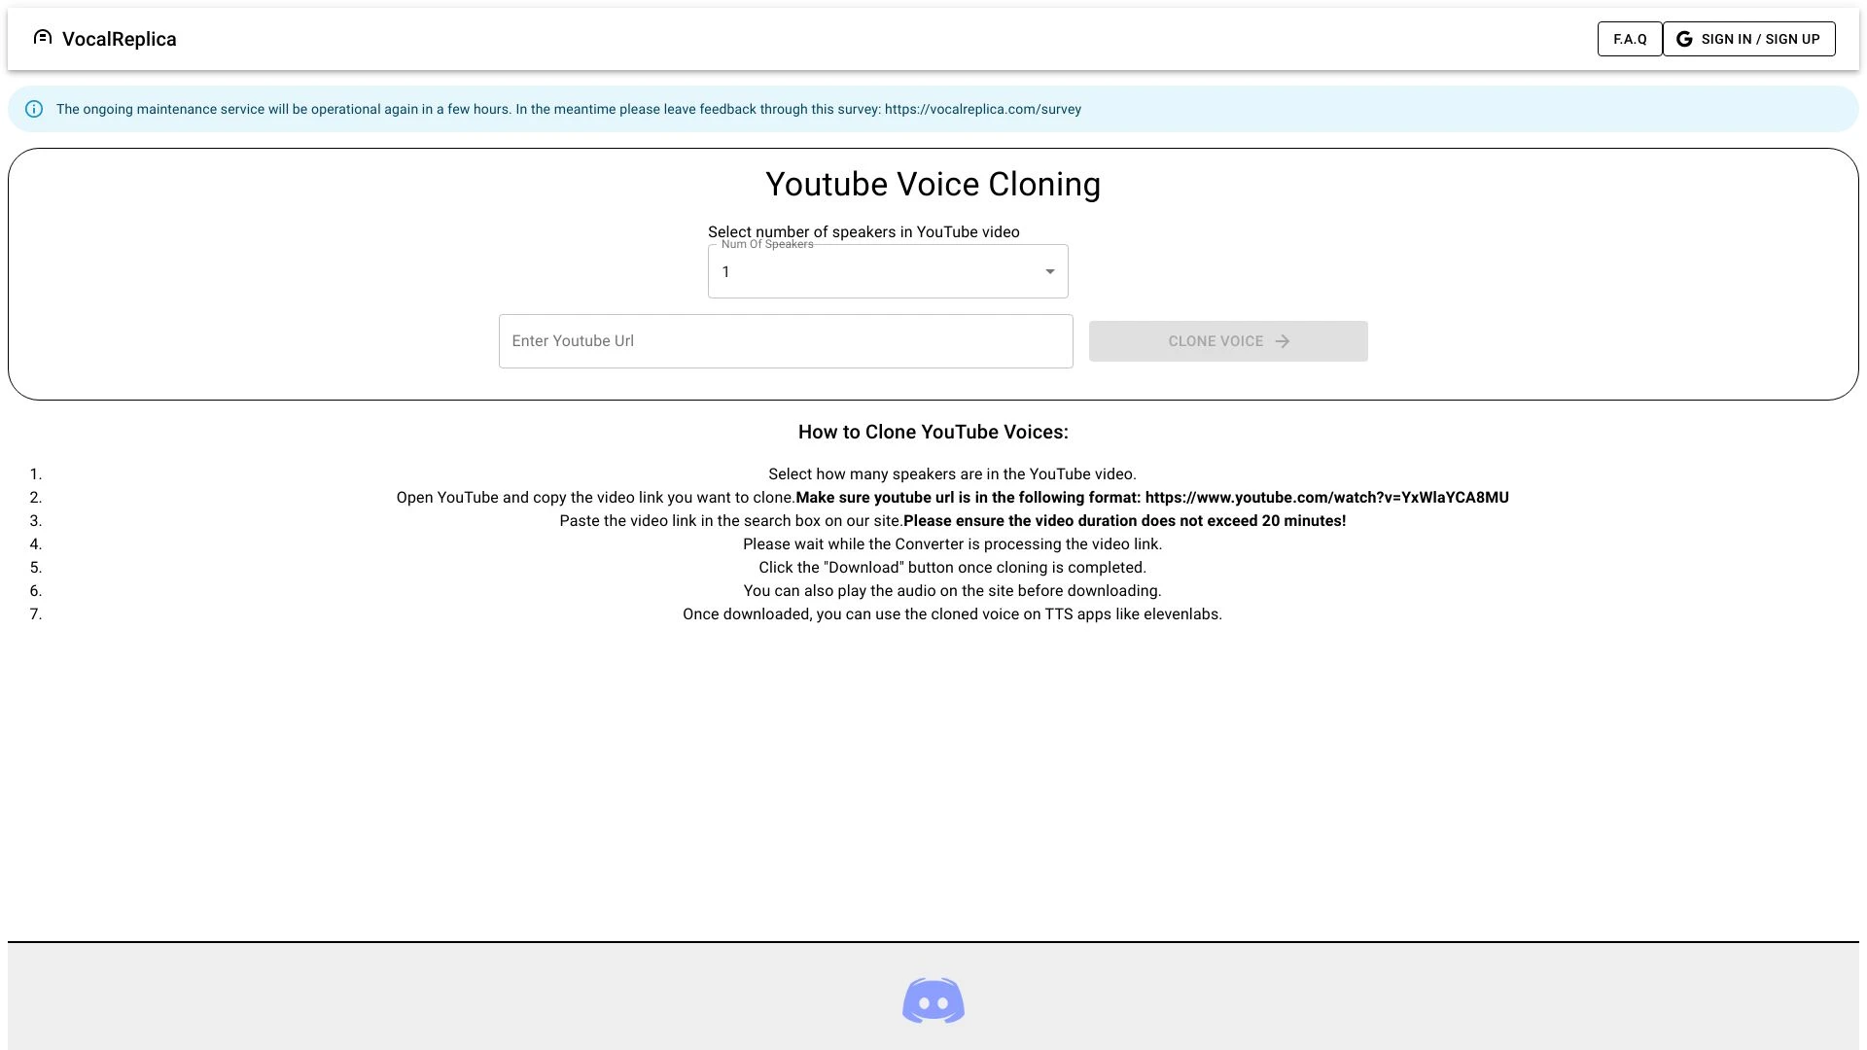
Task: Click the example YouTube URL in step 2
Action: coord(1326,497)
